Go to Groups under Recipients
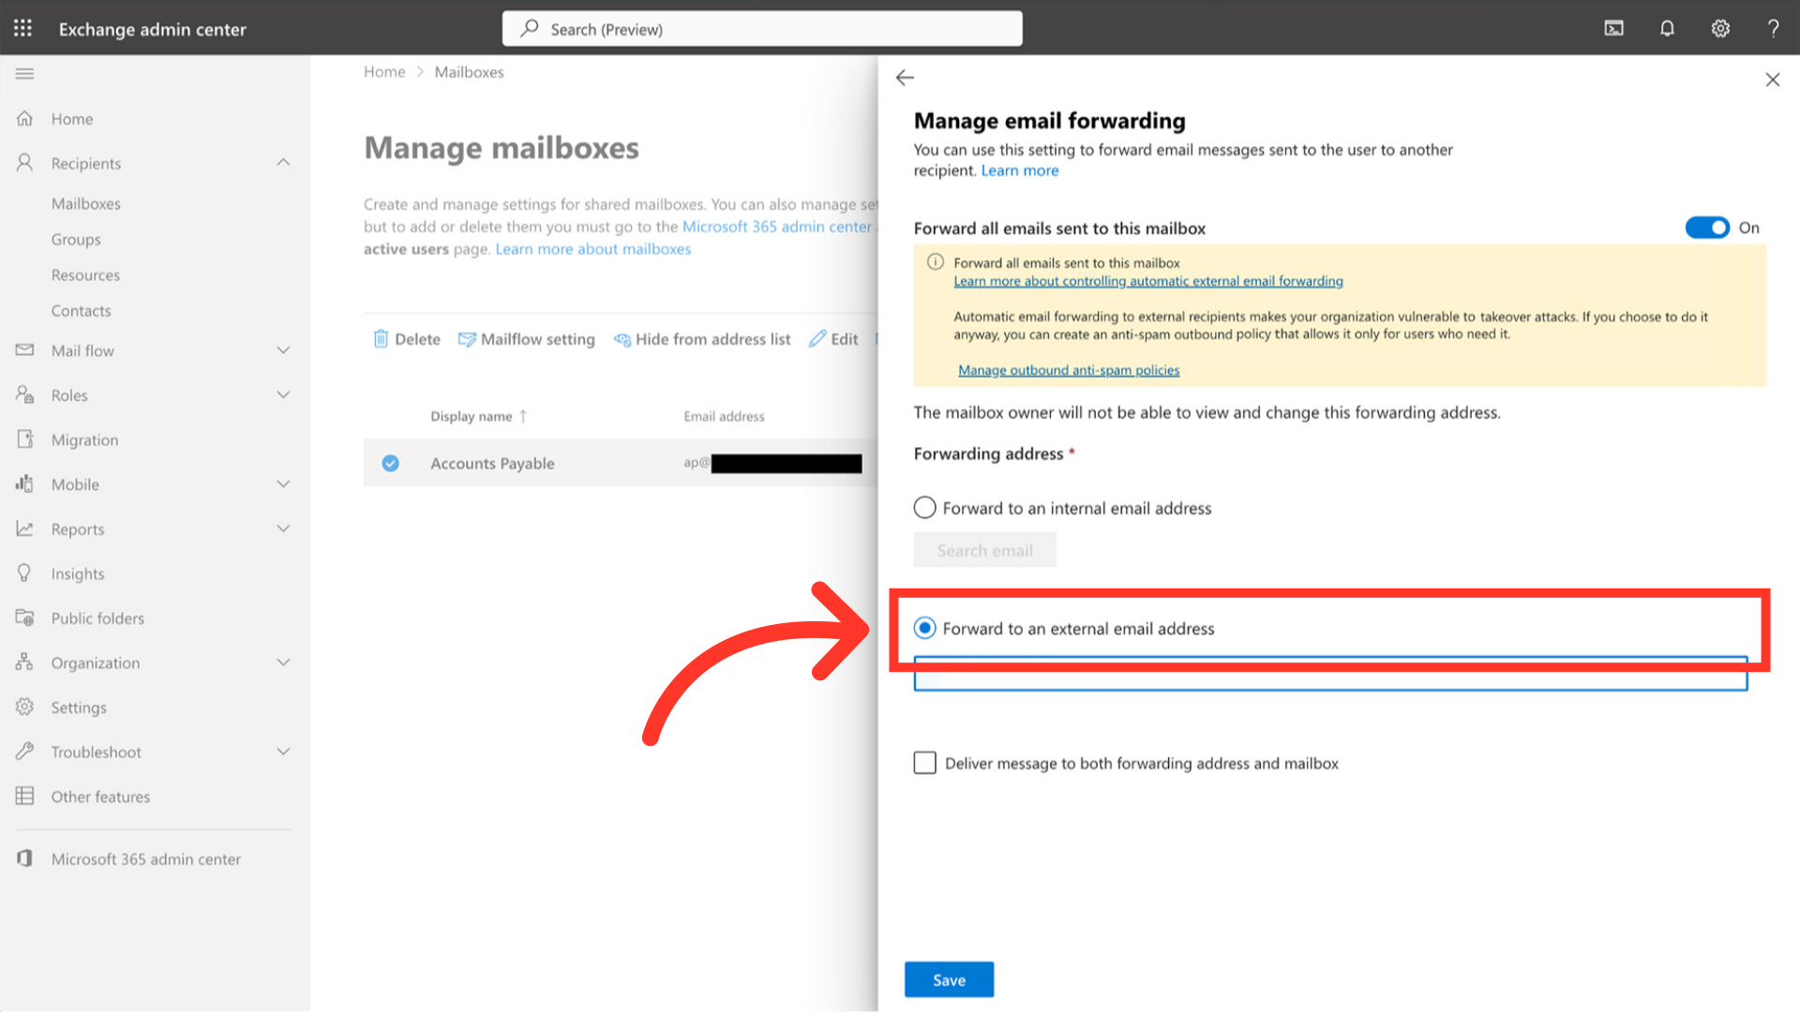Screen dimensions: 1800x1012 click(x=76, y=239)
